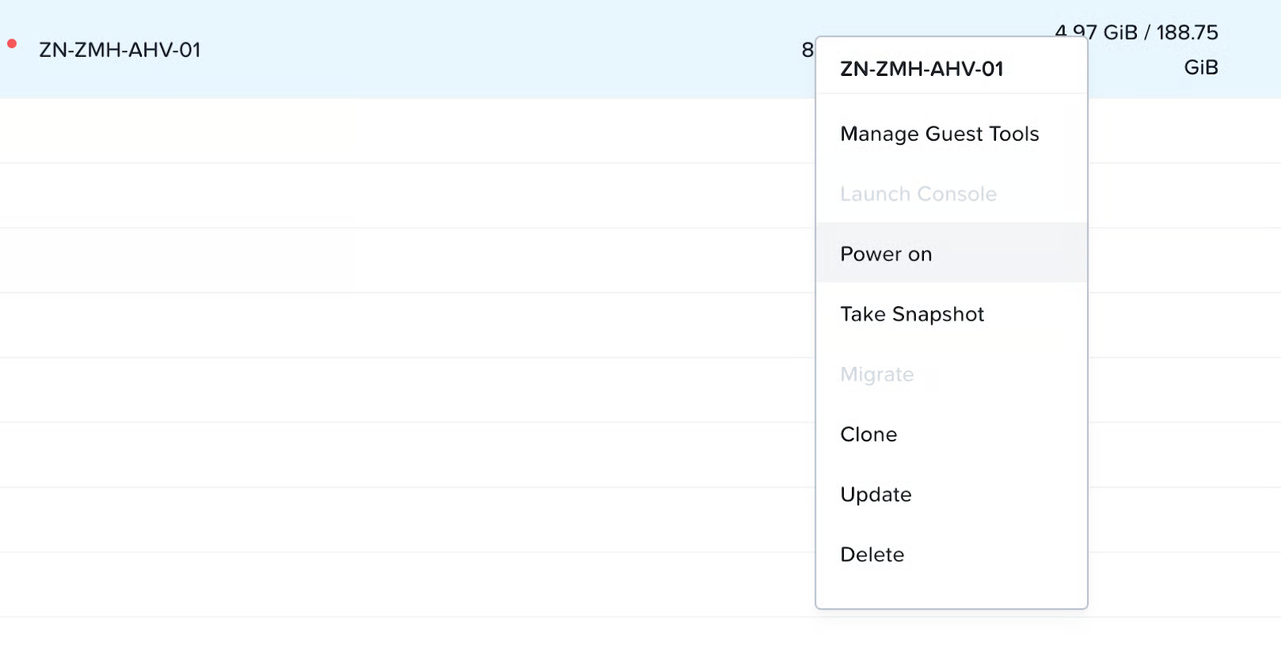Click blank space below Delete inside menu
The image size is (1281, 666).
[x=951, y=590]
